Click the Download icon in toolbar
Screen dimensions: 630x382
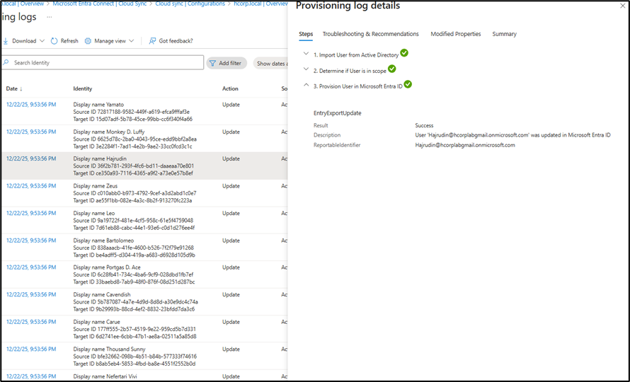point(6,41)
